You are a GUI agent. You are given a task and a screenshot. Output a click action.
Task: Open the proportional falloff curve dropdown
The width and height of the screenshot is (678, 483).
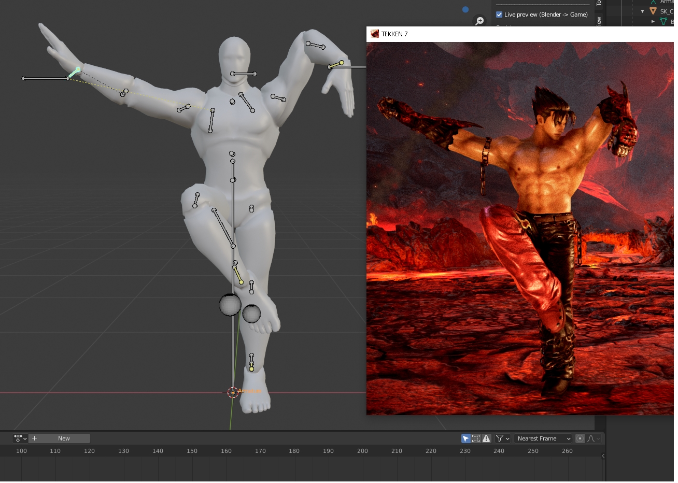pos(594,438)
